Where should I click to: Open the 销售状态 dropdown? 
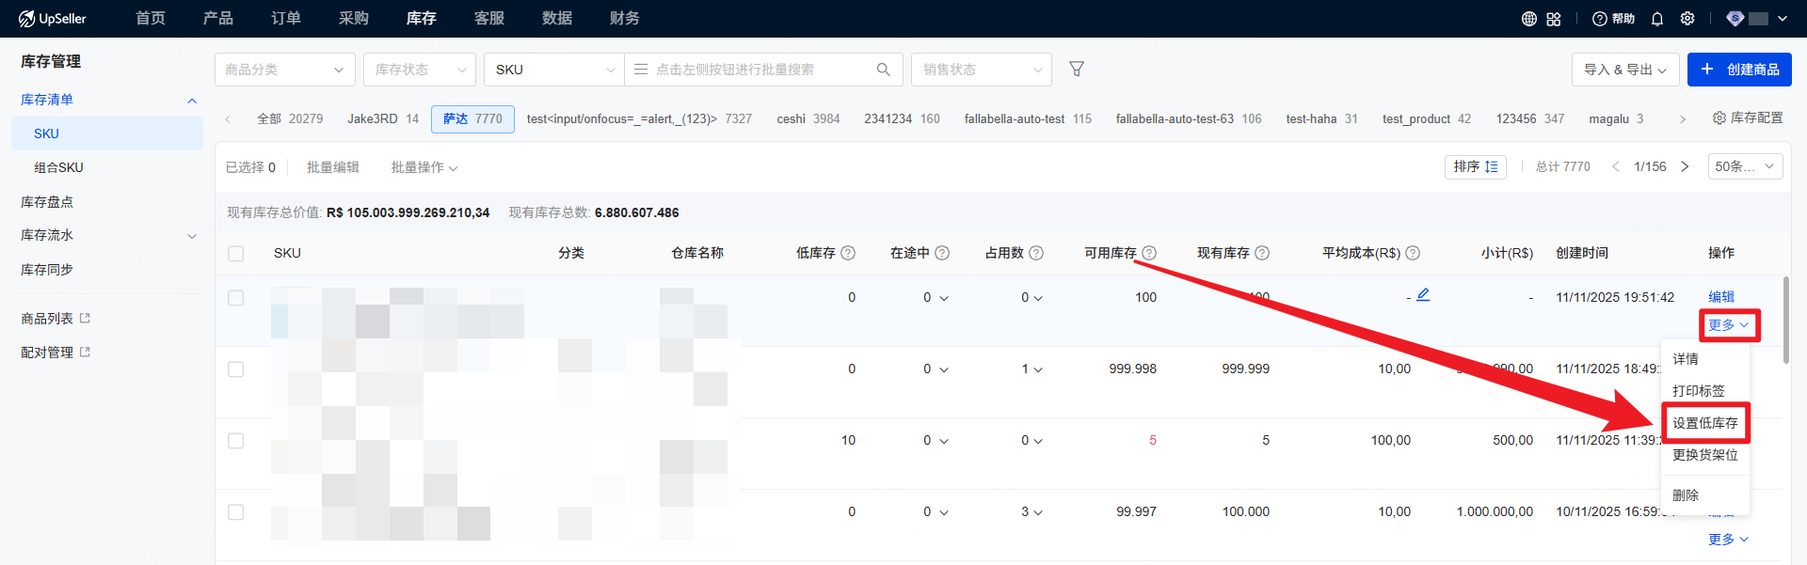coord(981,70)
